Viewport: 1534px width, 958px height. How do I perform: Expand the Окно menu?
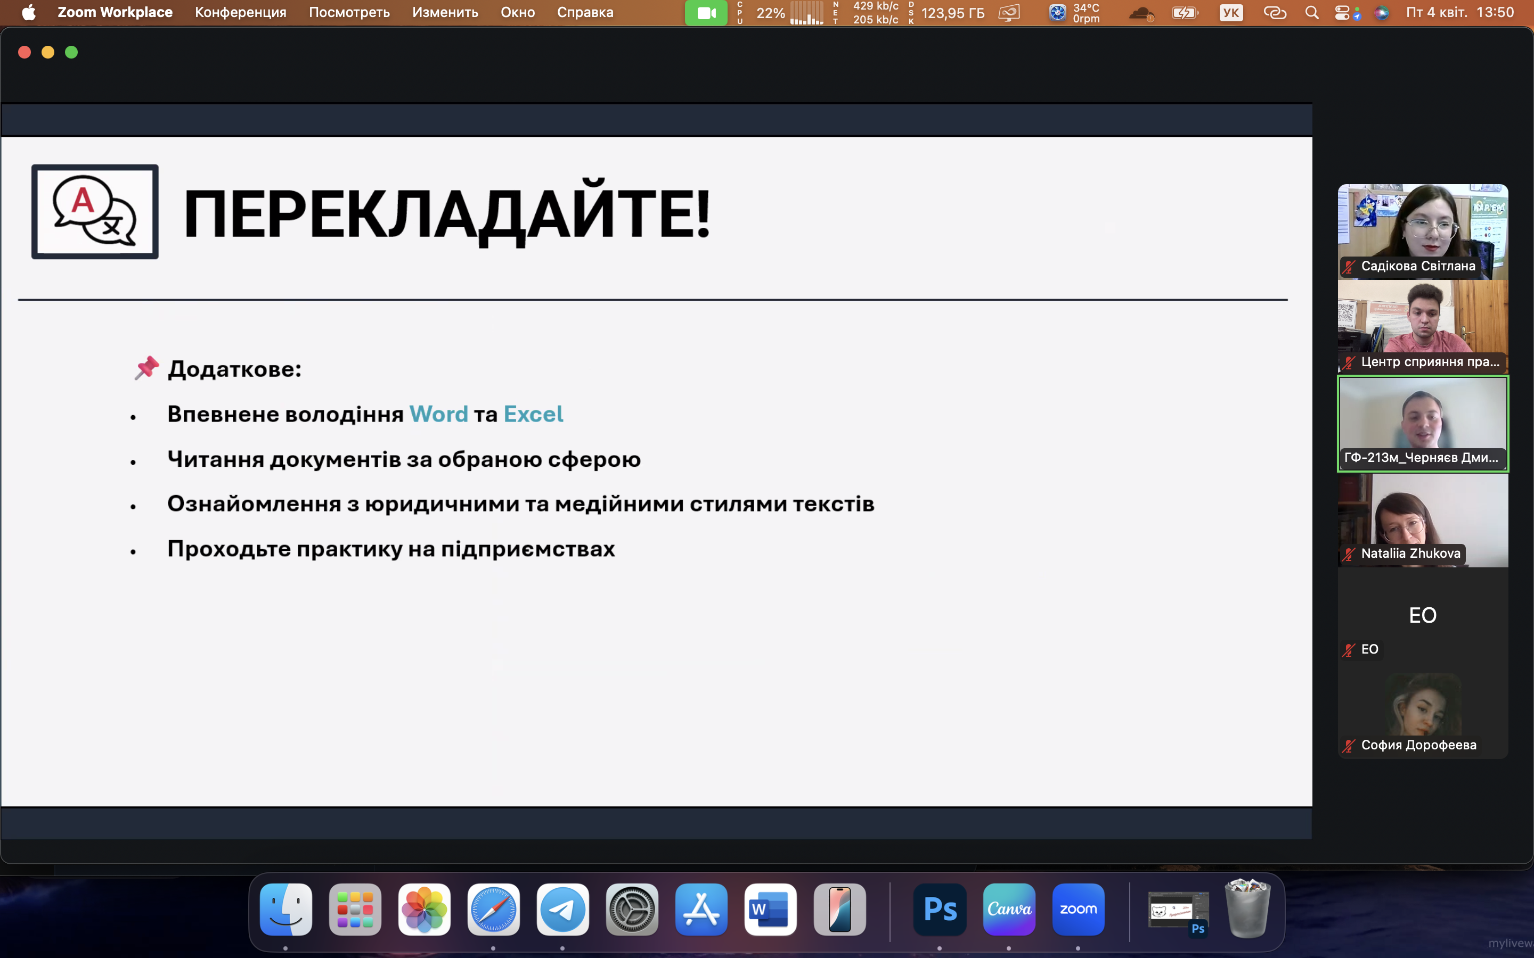[517, 13]
